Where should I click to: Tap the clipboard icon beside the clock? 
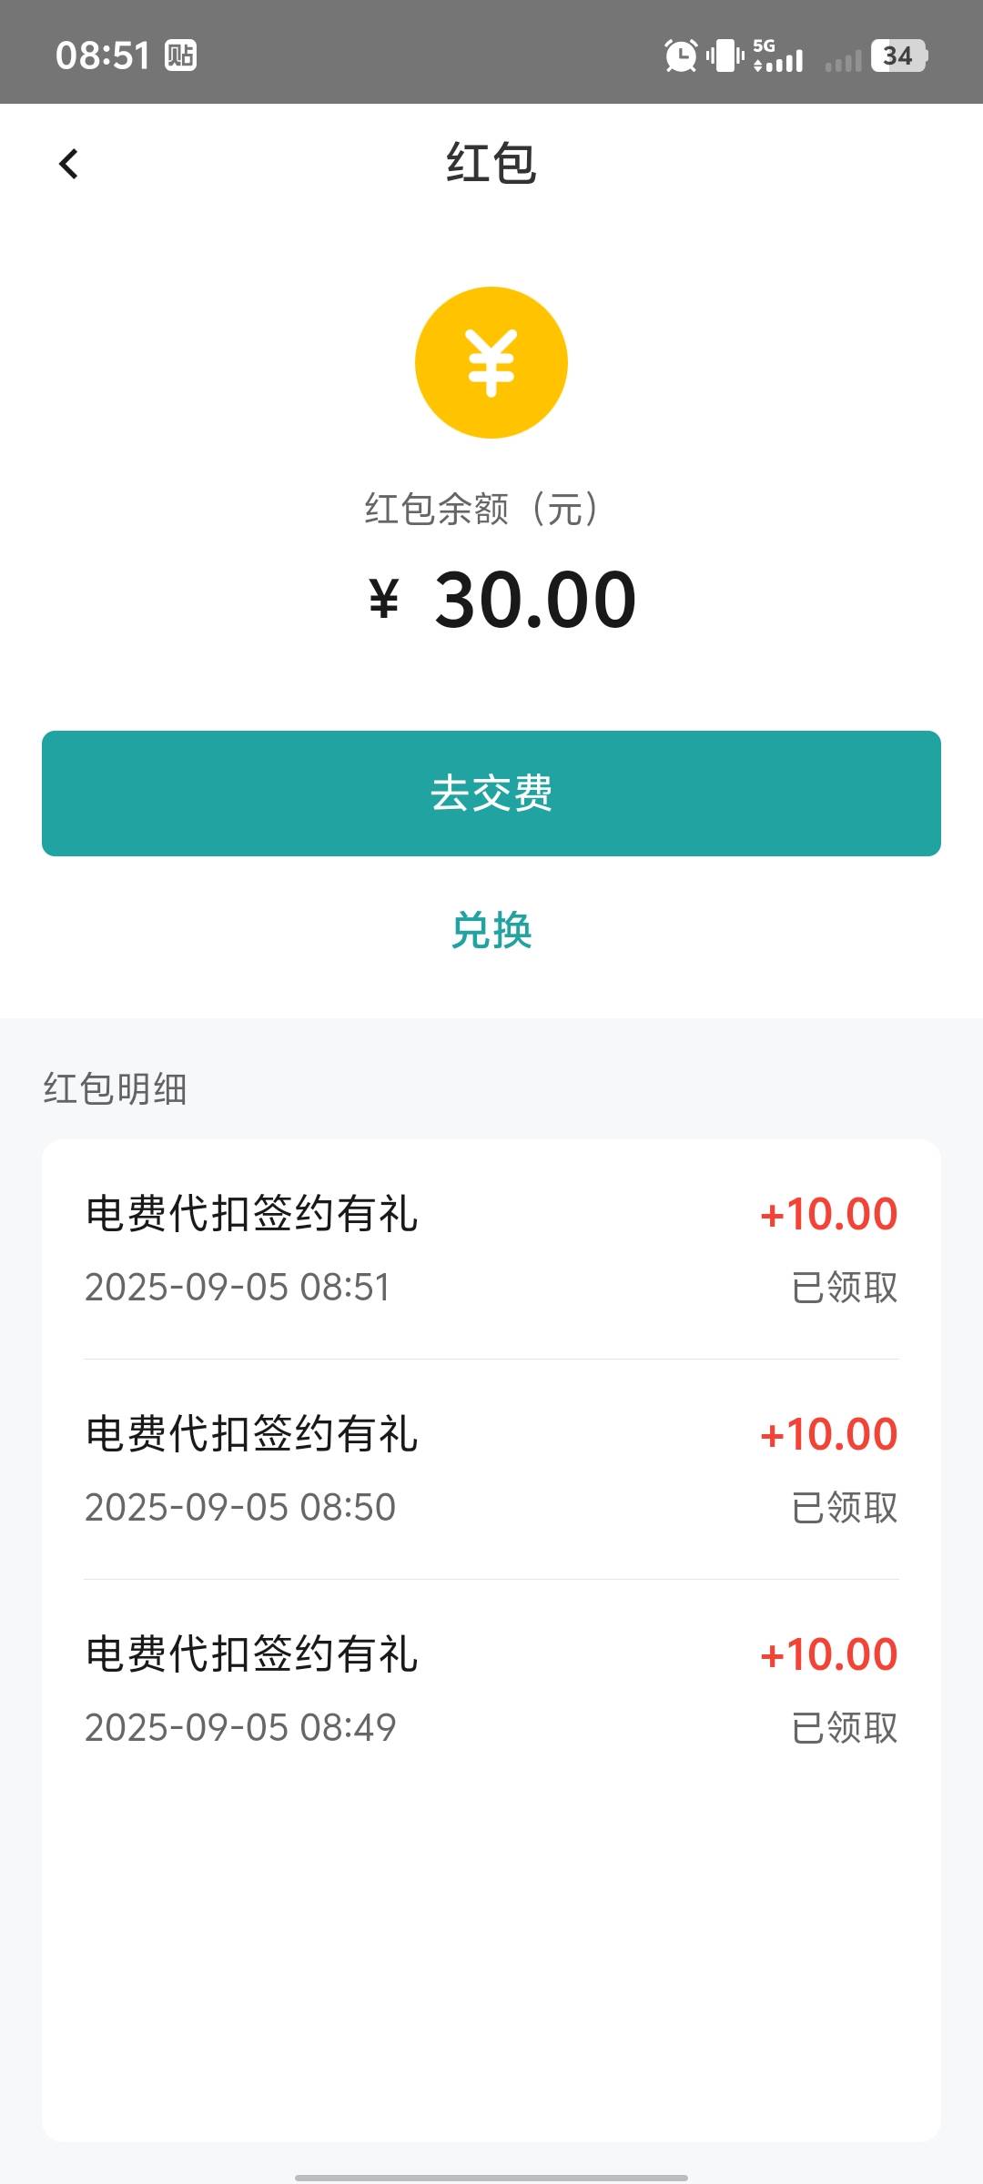coord(180,56)
